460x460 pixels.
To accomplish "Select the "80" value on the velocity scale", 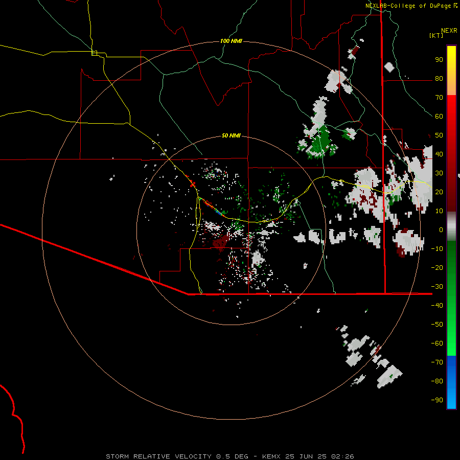I will click(x=439, y=79).
